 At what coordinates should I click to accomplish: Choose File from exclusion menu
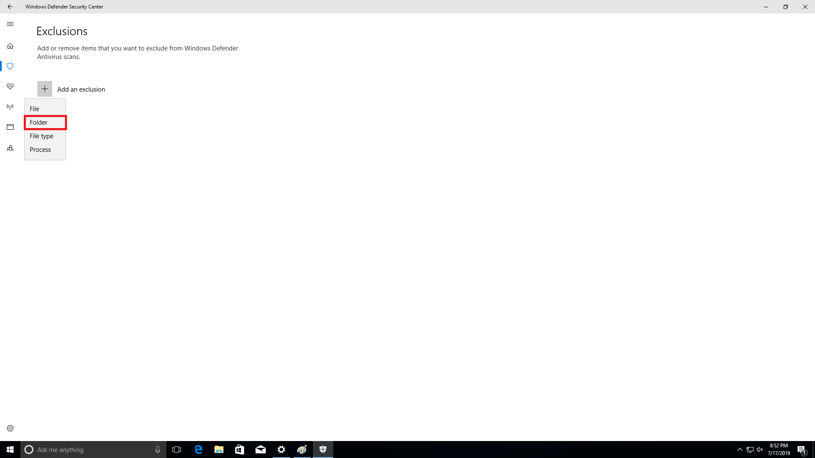(x=45, y=109)
